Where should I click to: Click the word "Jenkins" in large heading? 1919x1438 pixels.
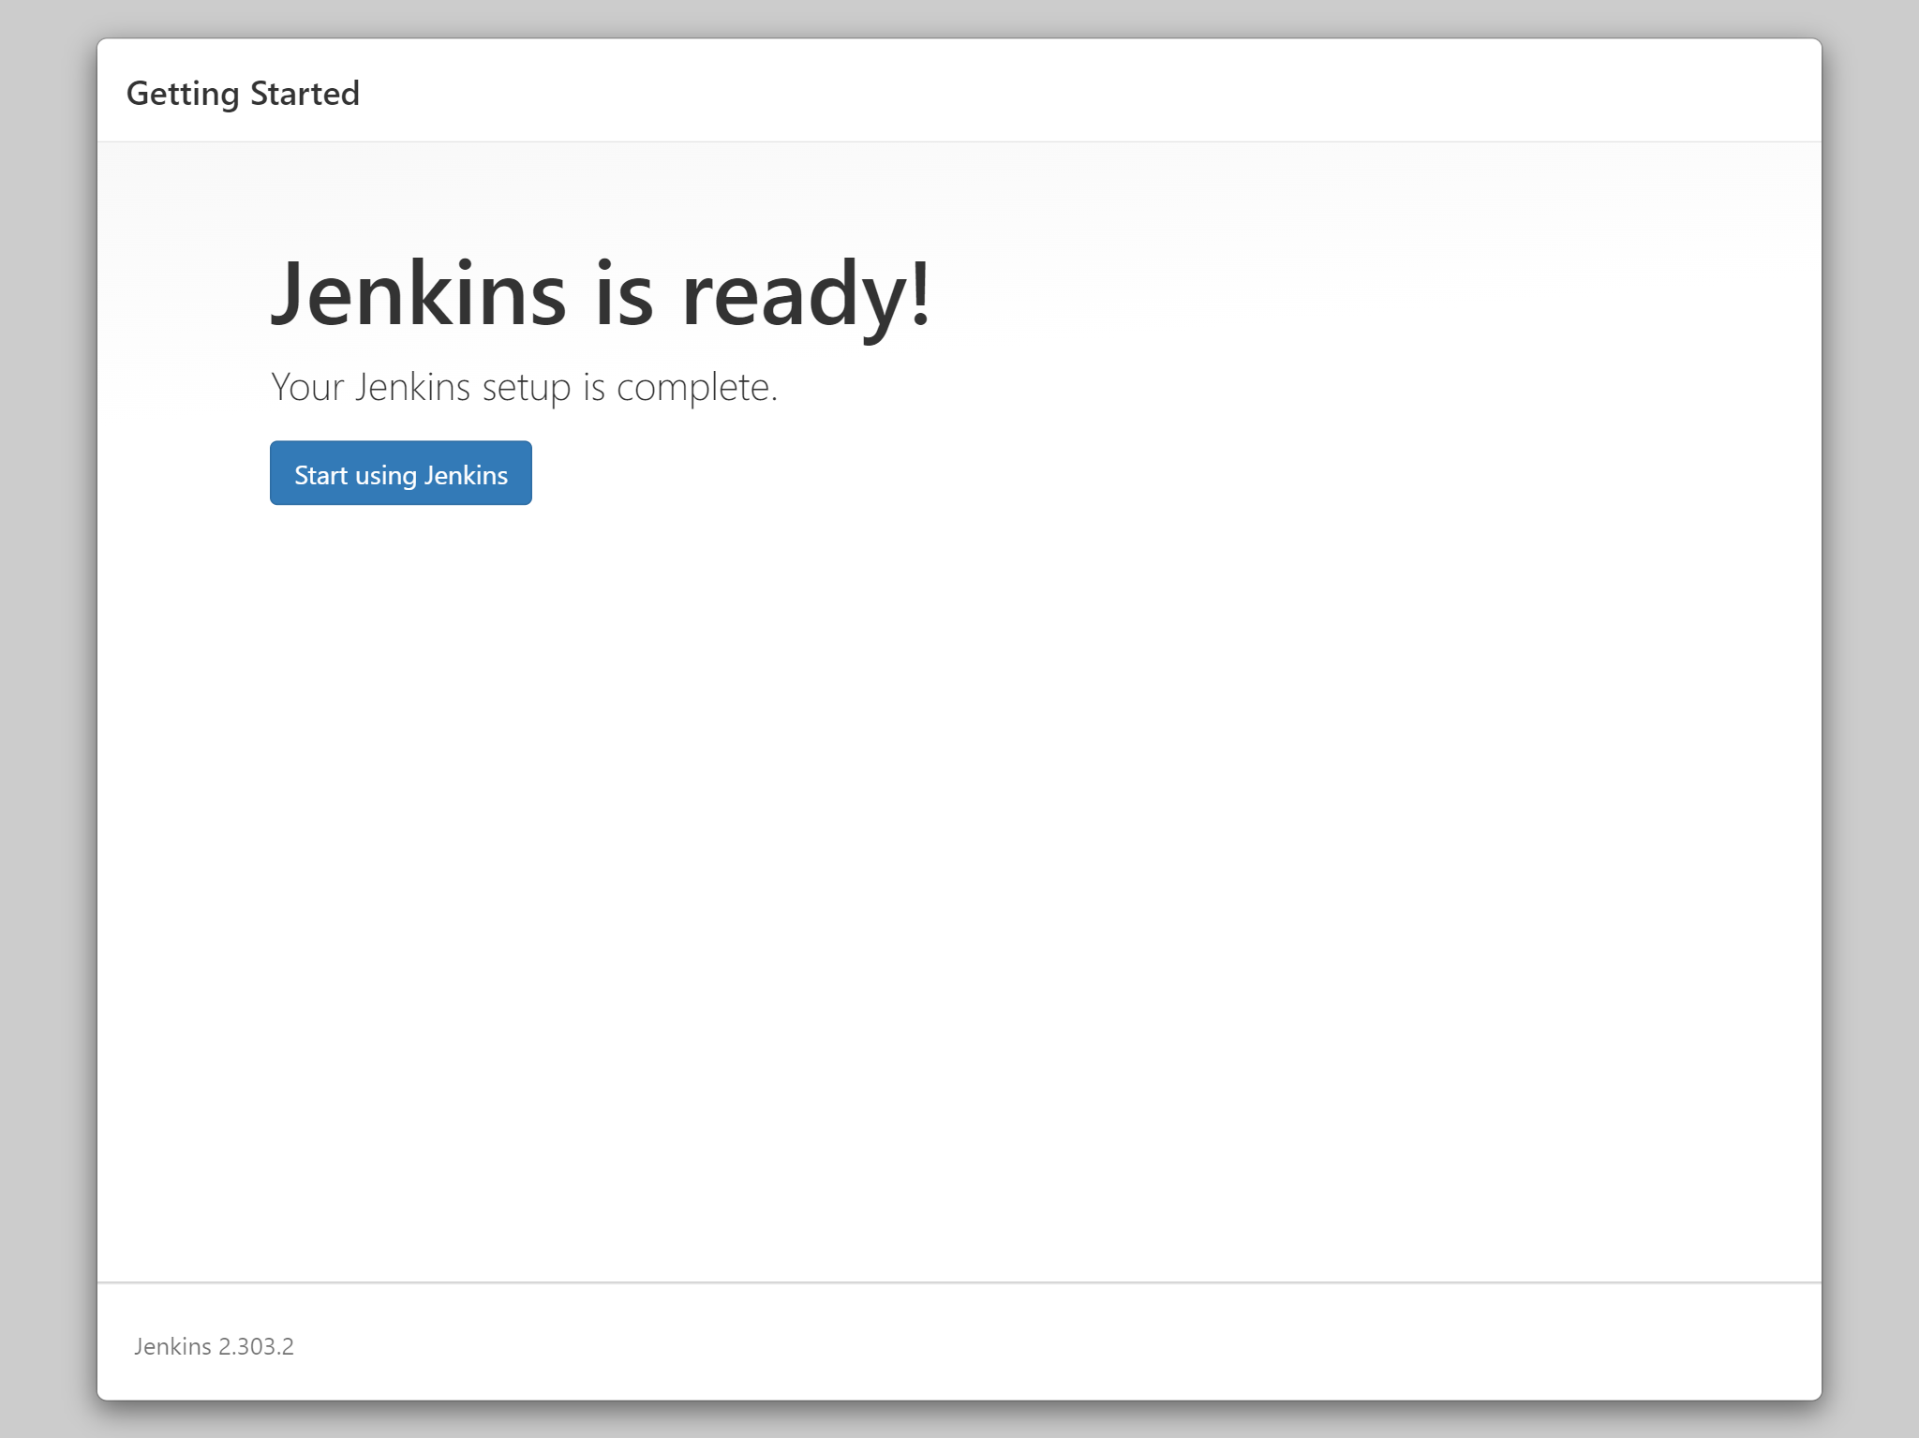click(418, 294)
